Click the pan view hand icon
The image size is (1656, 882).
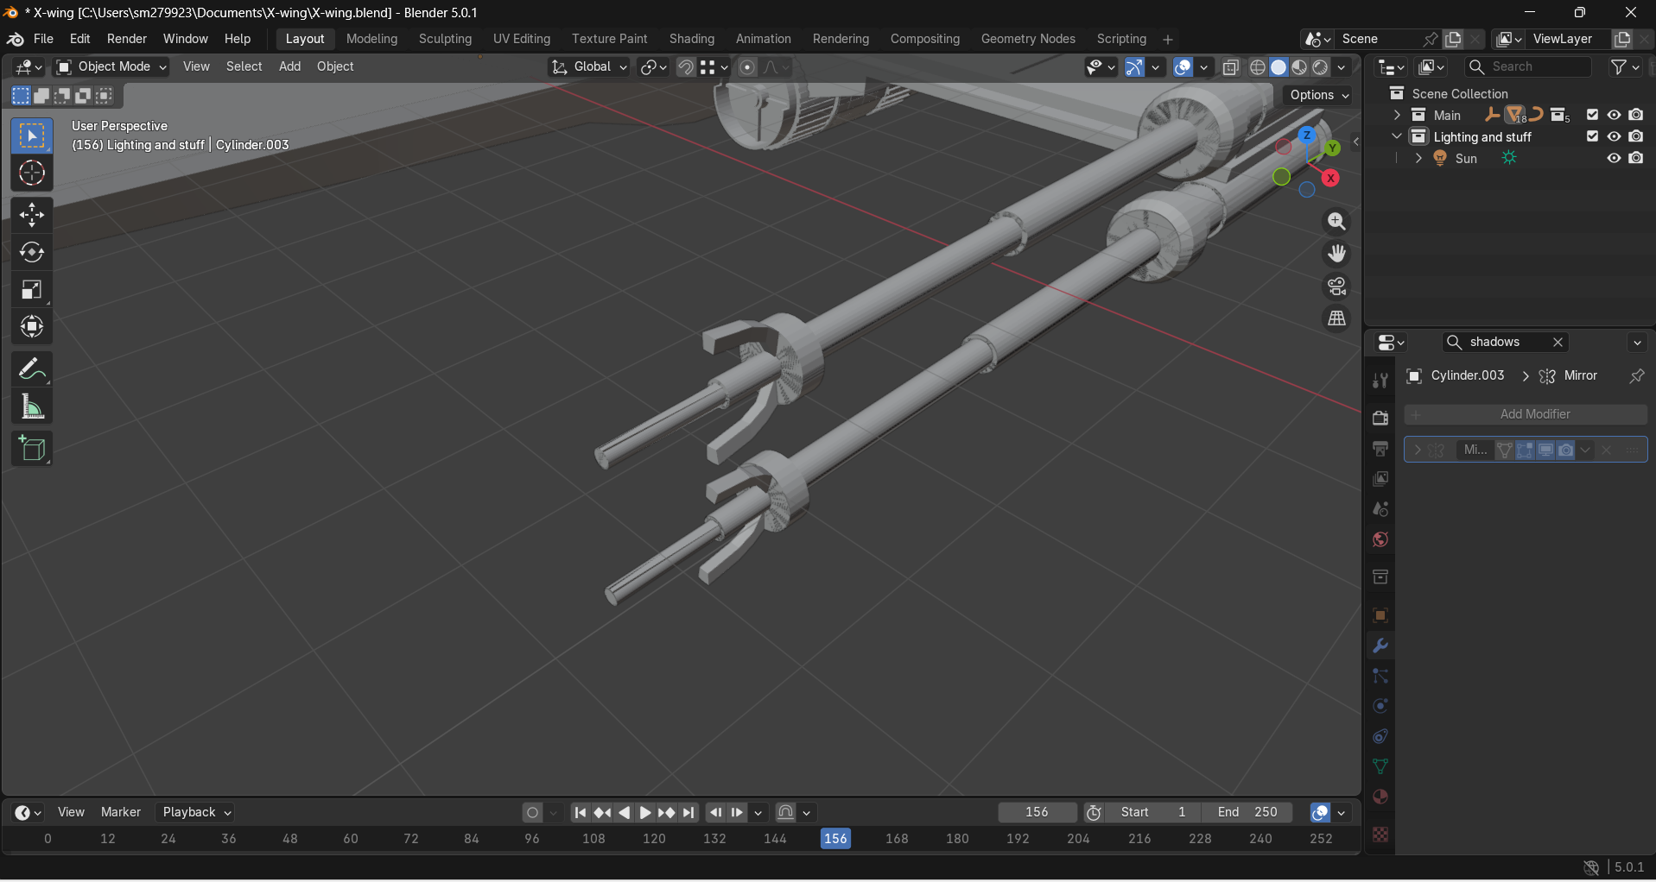click(x=1336, y=254)
